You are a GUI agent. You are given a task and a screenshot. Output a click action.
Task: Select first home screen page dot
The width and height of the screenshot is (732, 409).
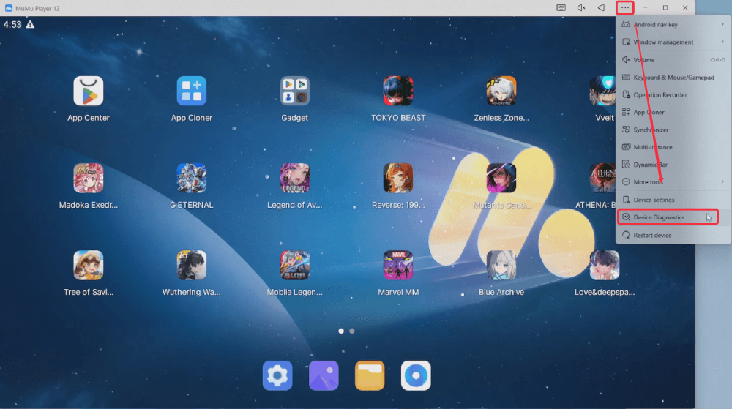(341, 331)
